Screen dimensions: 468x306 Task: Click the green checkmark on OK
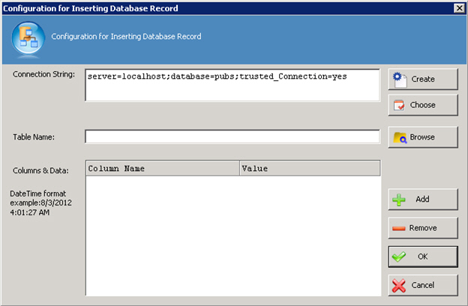(400, 256)
